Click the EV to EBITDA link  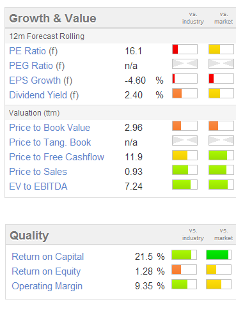(38, 186)
